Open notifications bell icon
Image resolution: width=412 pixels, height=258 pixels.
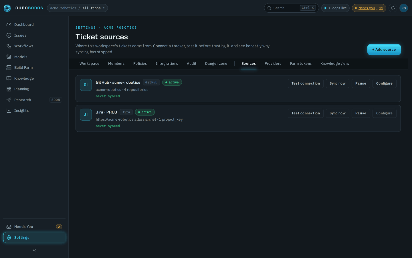click(393, 8)
